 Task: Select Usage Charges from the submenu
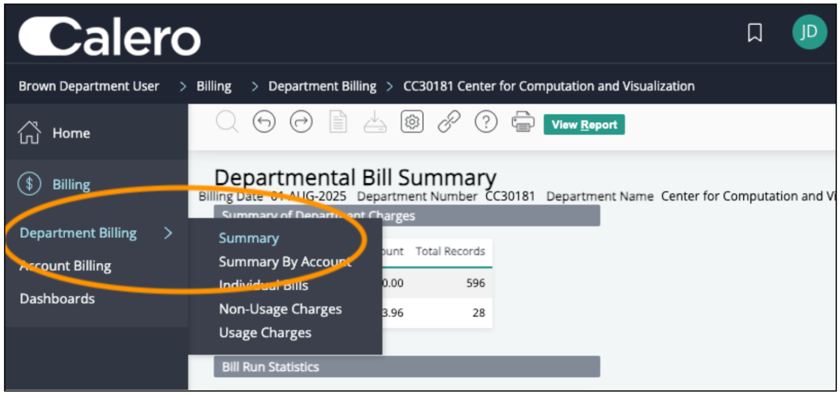tap(265, 333)
